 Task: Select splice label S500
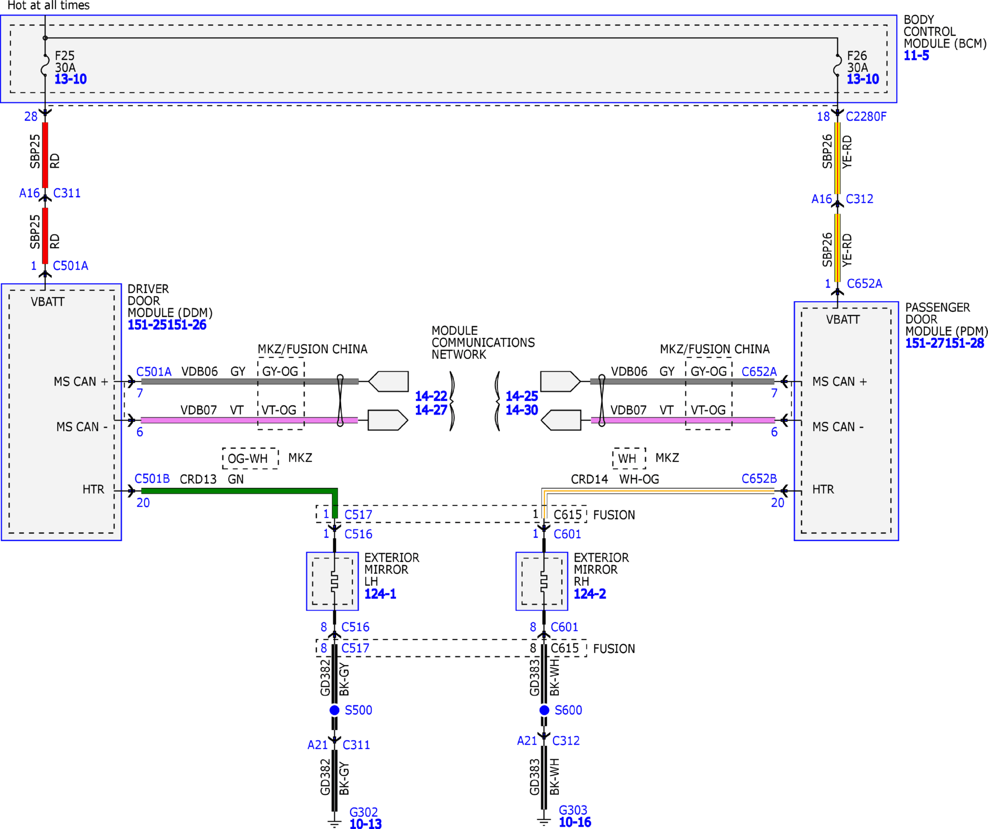click(x=359, y=710)
